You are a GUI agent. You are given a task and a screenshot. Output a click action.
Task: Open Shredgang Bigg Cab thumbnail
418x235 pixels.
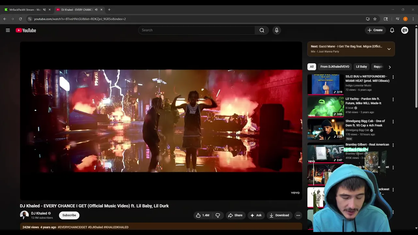(x=326, y=129)
